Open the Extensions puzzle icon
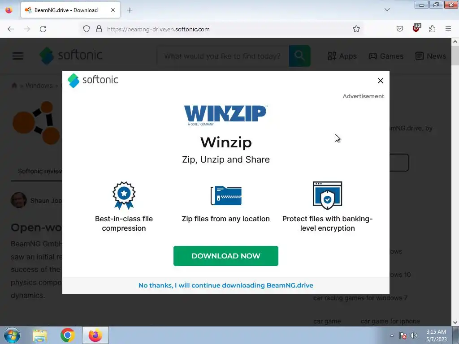This screenshot has width=459, height=344. pyautogui.click(x=432, y=29)
